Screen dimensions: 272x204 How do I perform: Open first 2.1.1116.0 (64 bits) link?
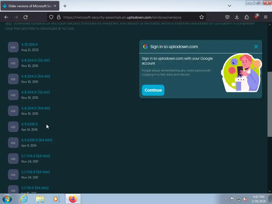36,156
